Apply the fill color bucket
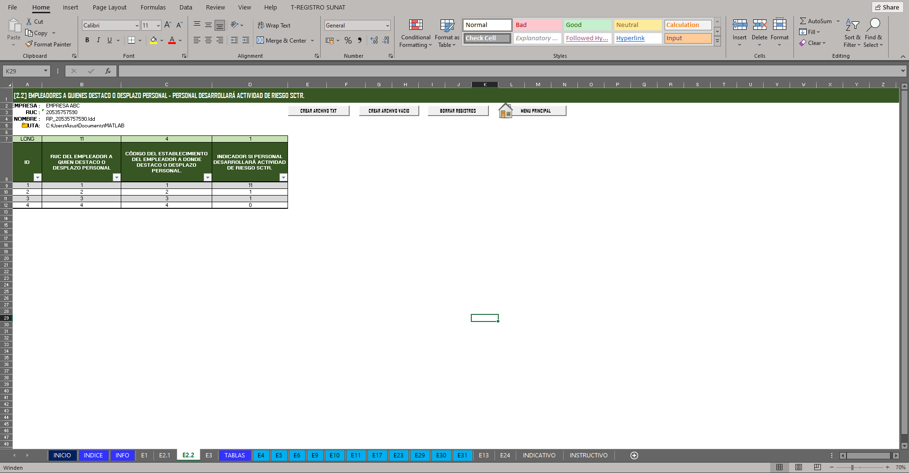 [x=153, y=40]
